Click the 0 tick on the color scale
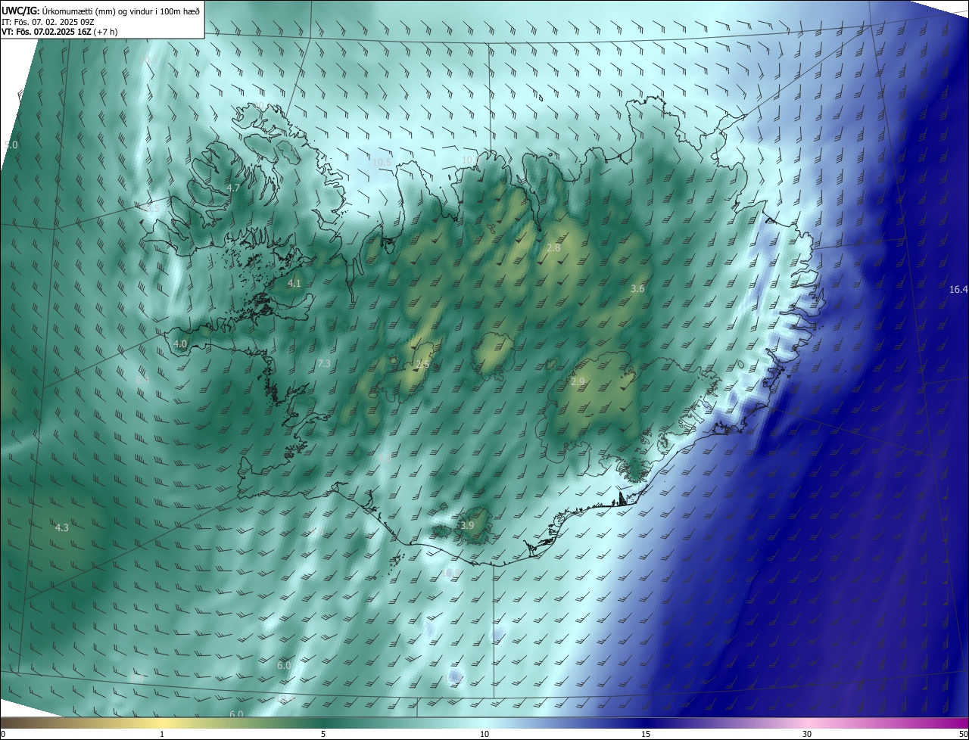The height and width of the screenshot is (740, 969). pyautogui.click(x=2, y=734)
